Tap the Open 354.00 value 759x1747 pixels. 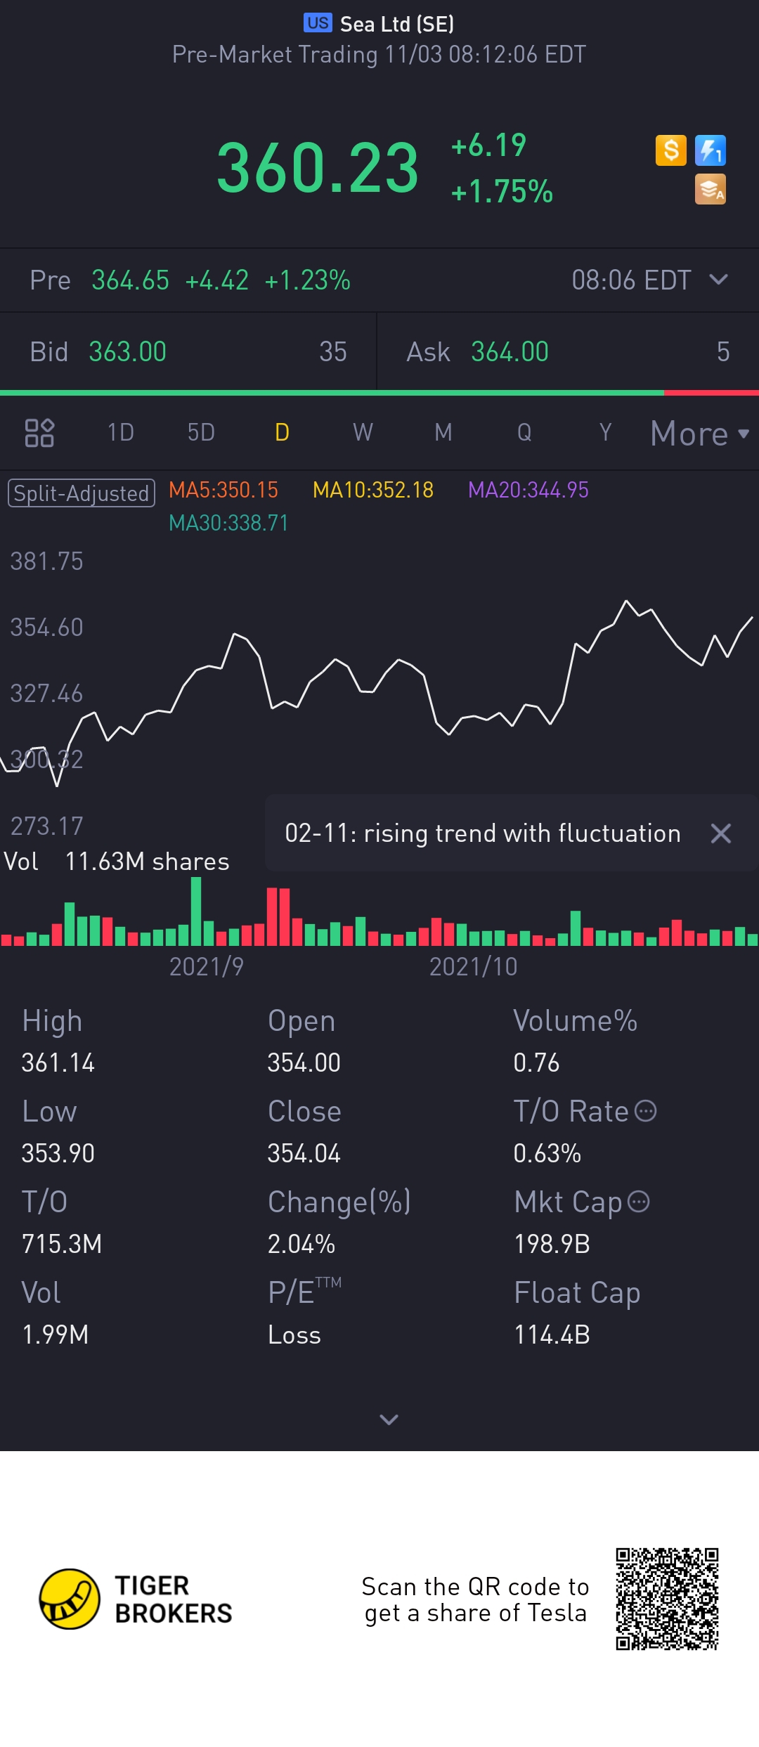pos(304,1063)
